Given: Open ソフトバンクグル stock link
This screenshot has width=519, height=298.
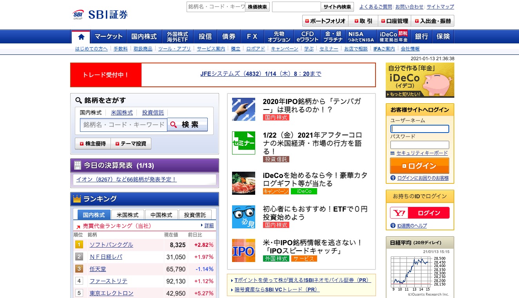Looking at the screenshot, I should click(x=111, y=245).
